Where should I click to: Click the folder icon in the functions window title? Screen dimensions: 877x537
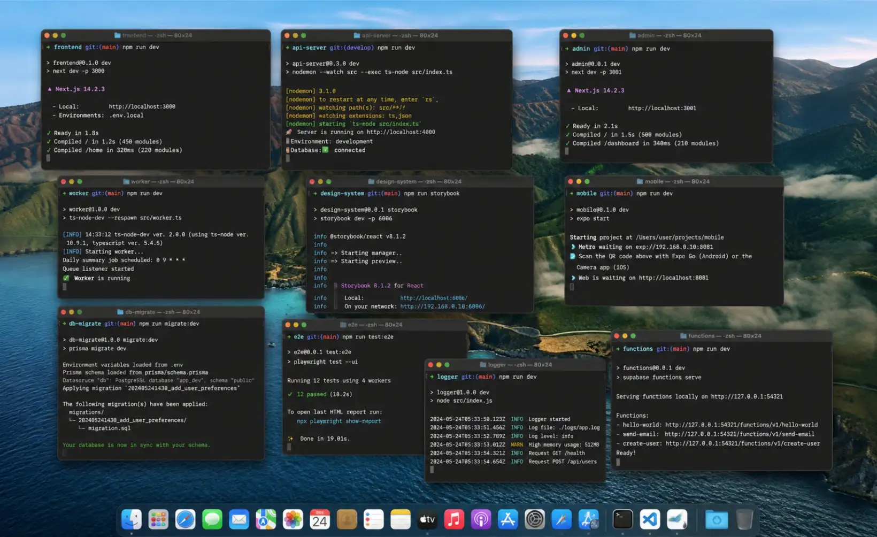(x=683, y=336)
